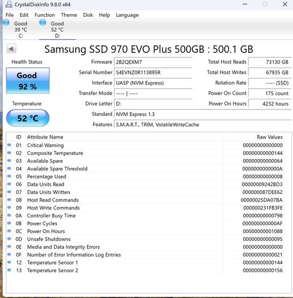293x298 pixels.
Task: Click raw value 0000009242BD3
Action: coord(262,184)
